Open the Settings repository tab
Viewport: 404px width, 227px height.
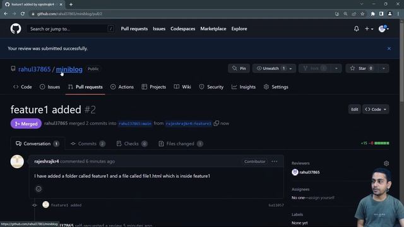click(276, 87)
